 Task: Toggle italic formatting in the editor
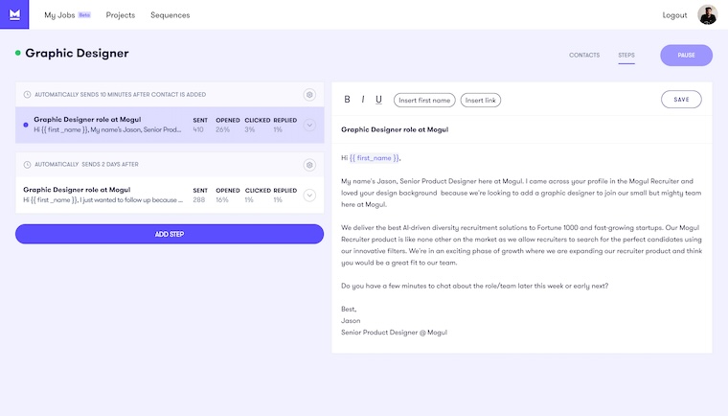point(363,100)
